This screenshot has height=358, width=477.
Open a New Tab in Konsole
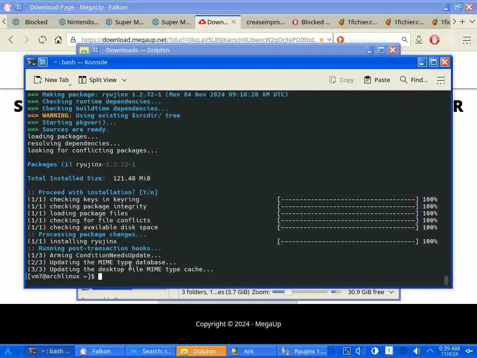click(51, 80)
